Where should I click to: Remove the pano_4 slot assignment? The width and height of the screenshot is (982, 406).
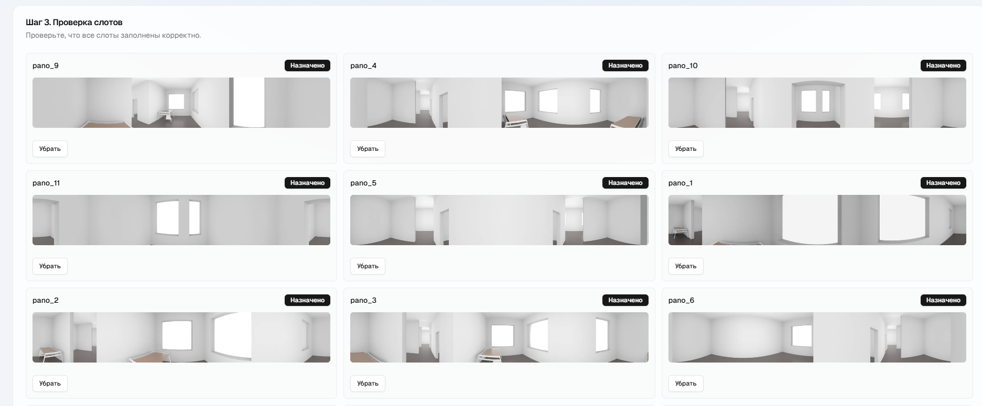pyautogui.click(x=368, y=149)
